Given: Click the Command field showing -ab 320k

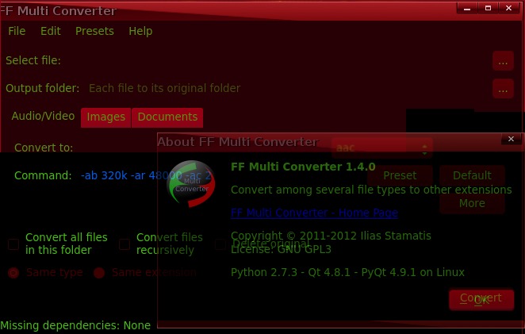Looking at the screenshot, I should tap(221, 175).
